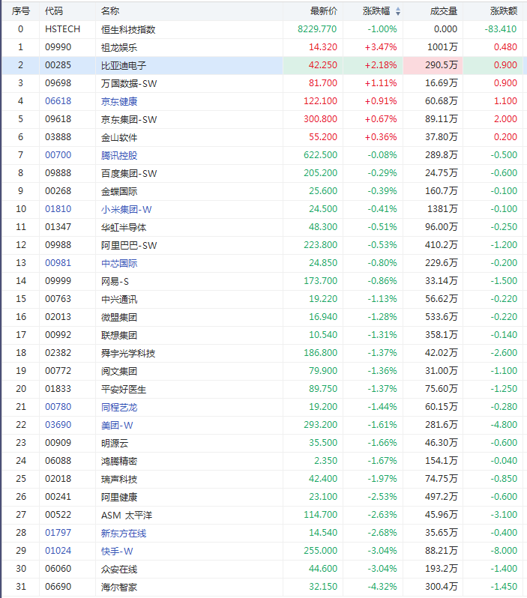The image size is (527, 598).
Task: Click the 微盟集团 name cell
Action: (119, 317)
